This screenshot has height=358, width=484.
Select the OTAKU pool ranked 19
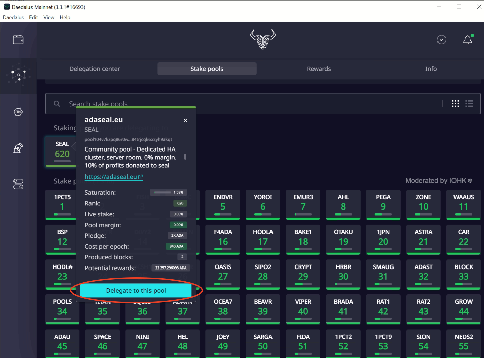pyautogui.click(x=343, y=240)
